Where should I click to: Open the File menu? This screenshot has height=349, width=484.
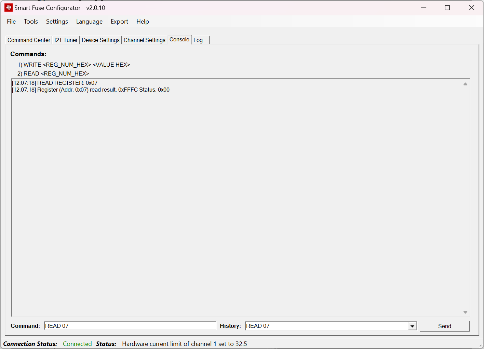coord(11,21)
